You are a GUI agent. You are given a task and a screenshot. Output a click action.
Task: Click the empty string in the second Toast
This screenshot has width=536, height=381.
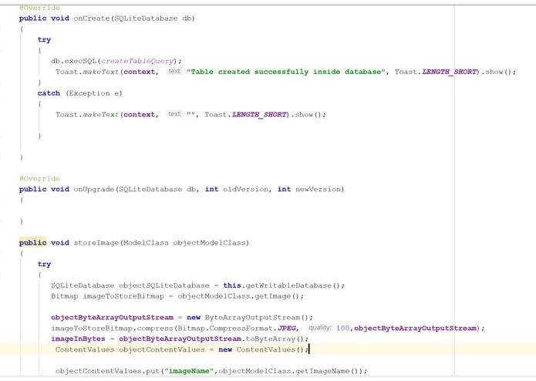[190, 114]
